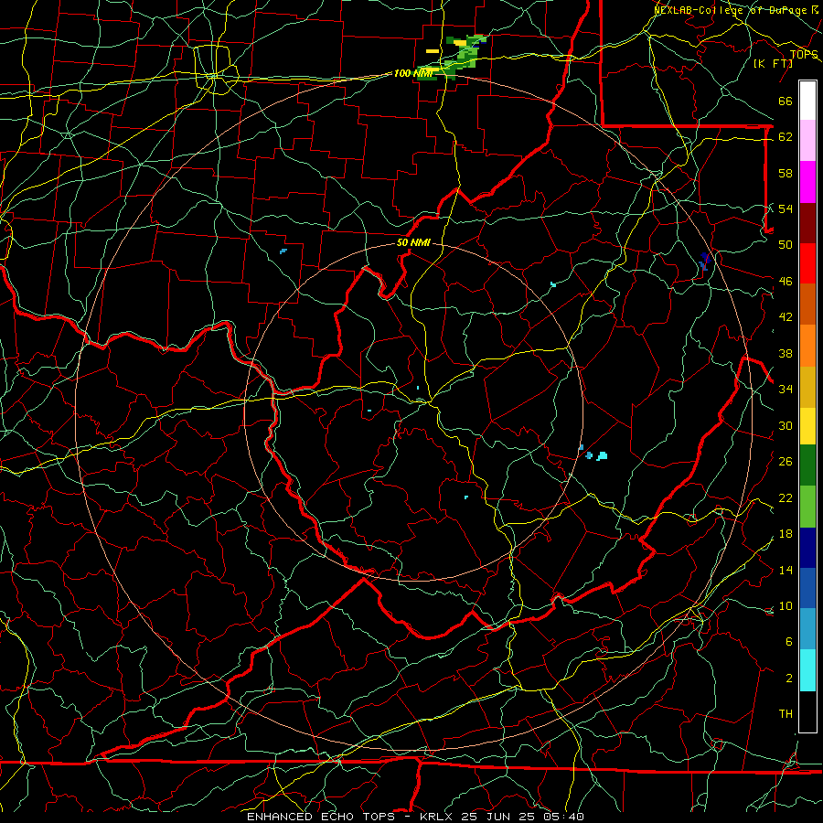Click the legend value 10
The width and height of the screenshot is (823, 823).
(786, 605)
